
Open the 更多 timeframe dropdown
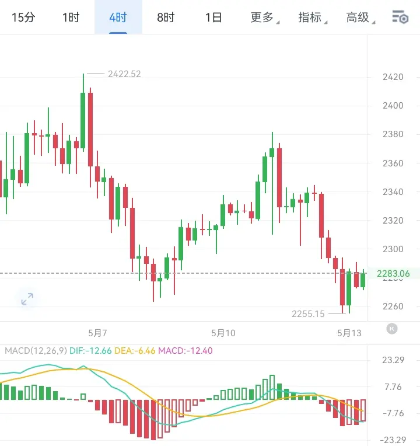(264, 18)
